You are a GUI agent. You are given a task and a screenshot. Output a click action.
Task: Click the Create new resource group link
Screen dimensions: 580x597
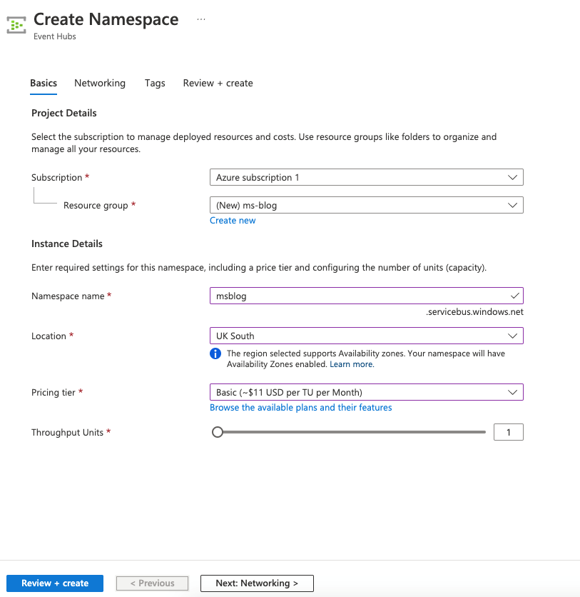tap(233, 221)
